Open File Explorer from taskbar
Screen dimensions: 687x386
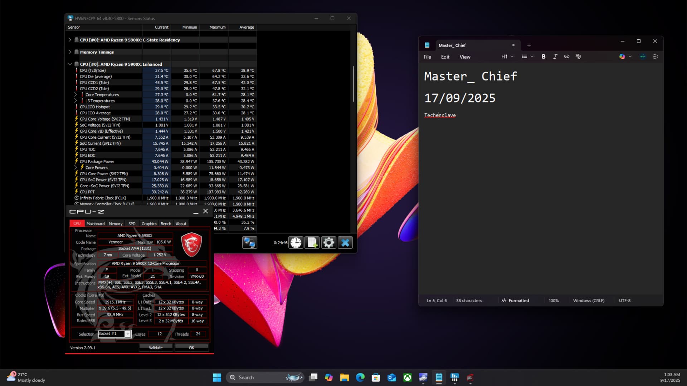[x=345, y=377]
